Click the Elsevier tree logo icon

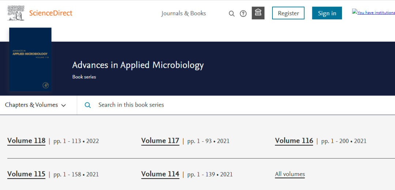point(16,13)
